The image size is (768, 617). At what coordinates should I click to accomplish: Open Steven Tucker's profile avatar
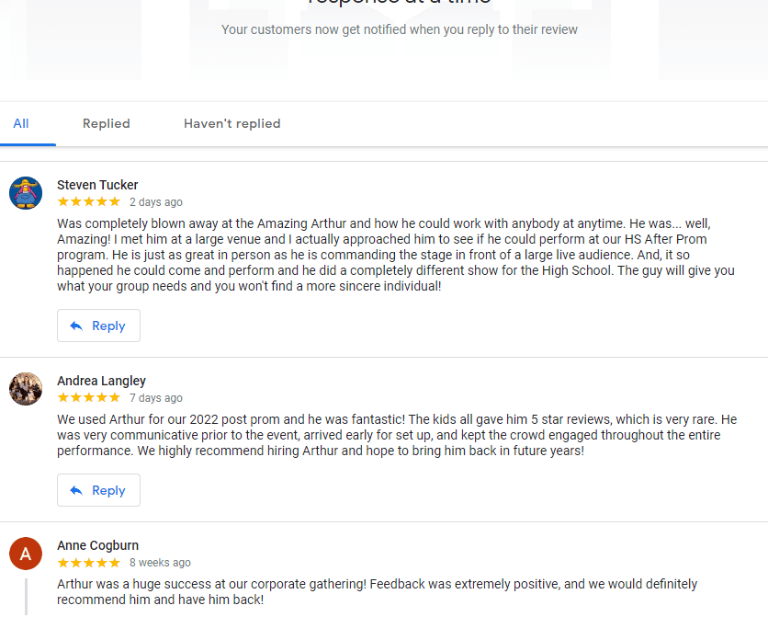click(x=26, y=193)
